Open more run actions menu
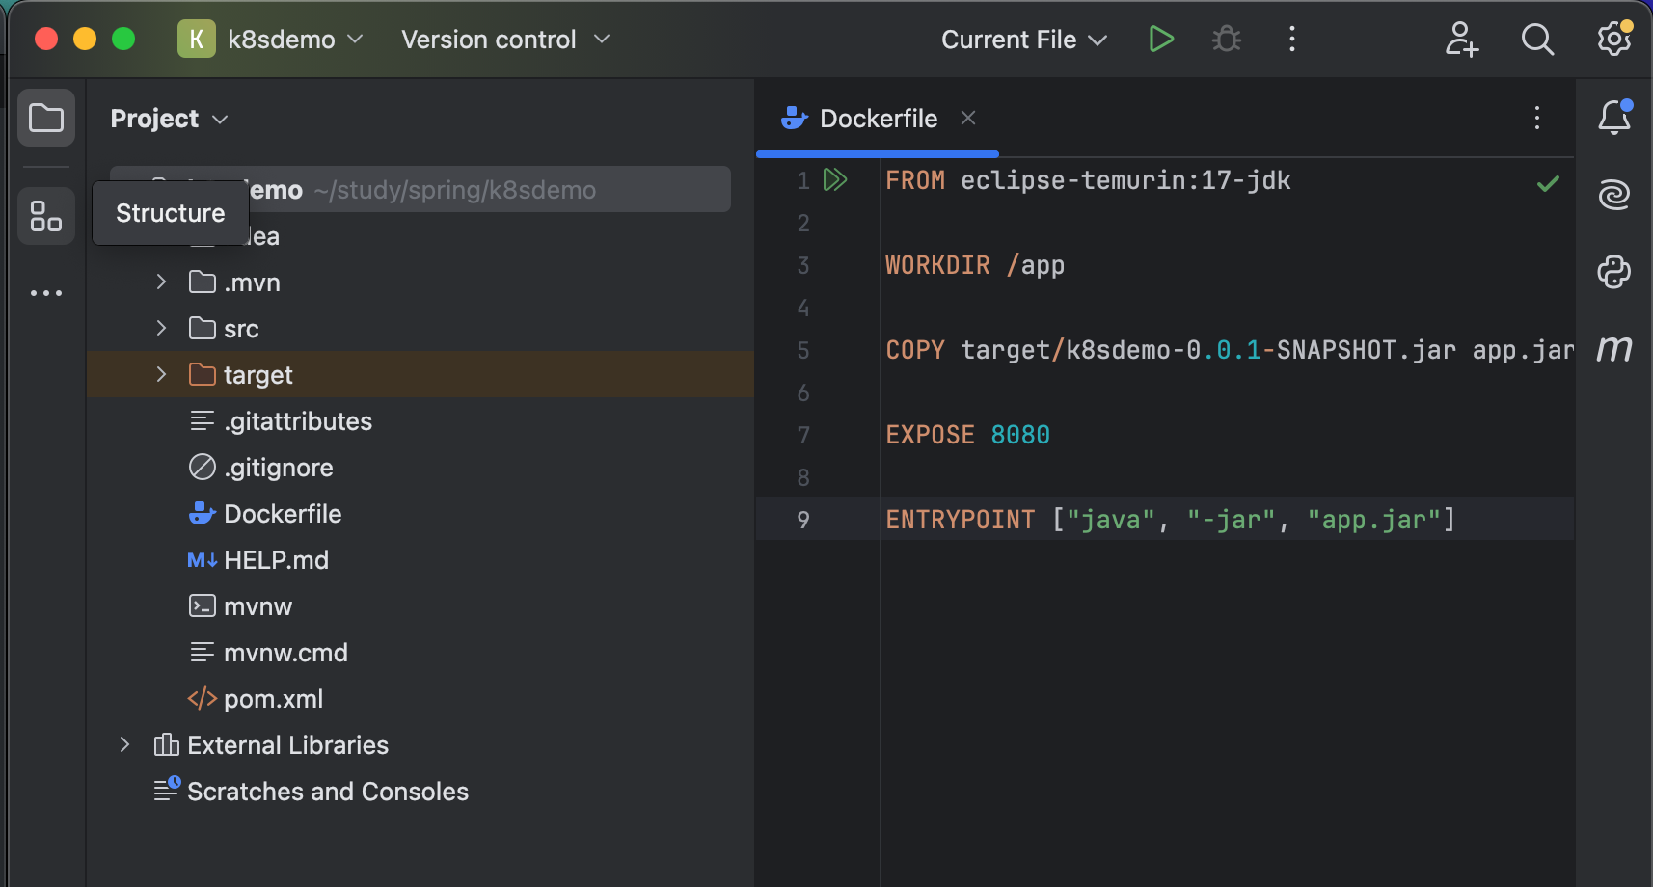 (x=1292, y=40)
